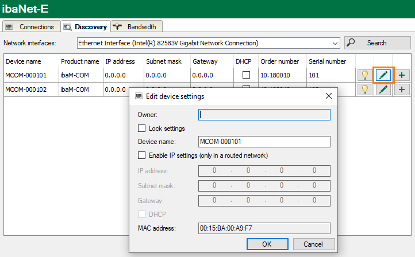The width and height of the screenshot is (415, 257).
Task: Click the light bulb icon for MCOM-000101
Action: 364,75
